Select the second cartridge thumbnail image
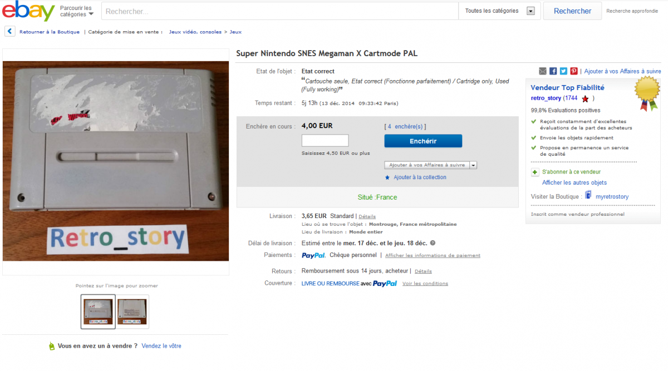This screenshot has height=371, width=668. pos(132,311)
